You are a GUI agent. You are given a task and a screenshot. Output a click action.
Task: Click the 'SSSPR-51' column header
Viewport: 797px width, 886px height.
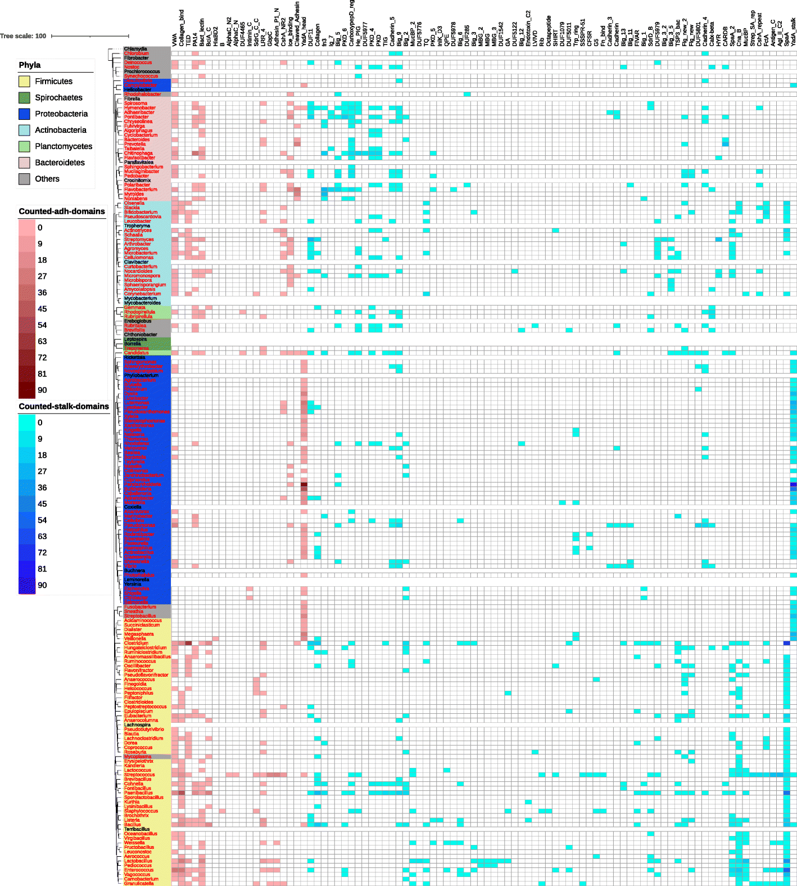click(582, 32)
